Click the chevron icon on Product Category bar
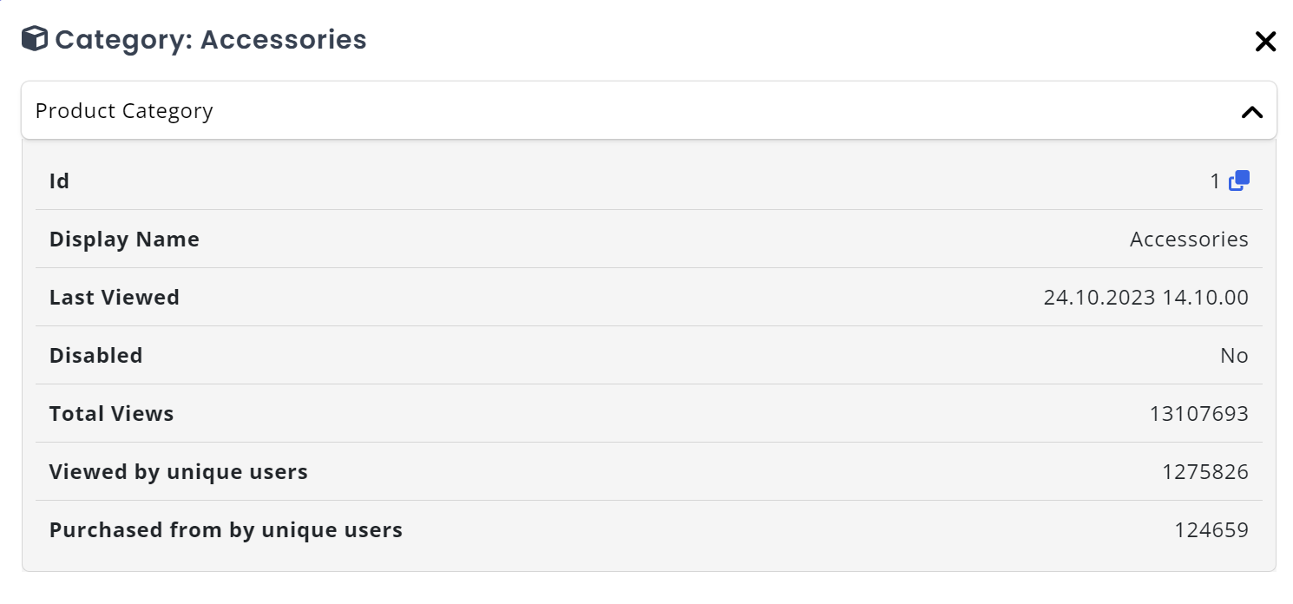 coord(1252,111)
